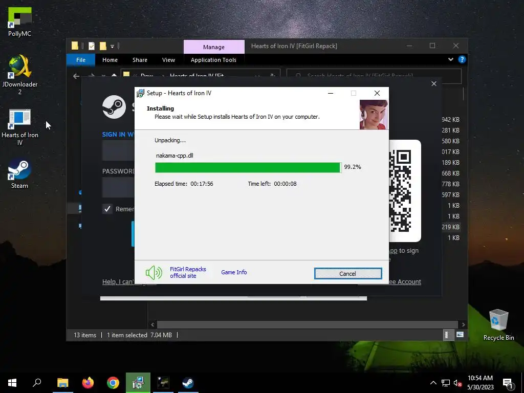Launch Firefox from taskbar
Image resolution: width=524 pixels, height=393 pixels.
[88, 383]
